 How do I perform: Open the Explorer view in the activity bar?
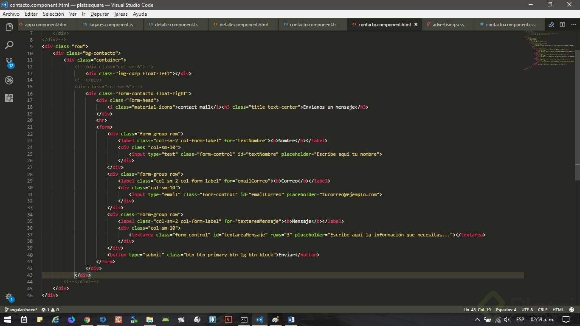point(9,28)
